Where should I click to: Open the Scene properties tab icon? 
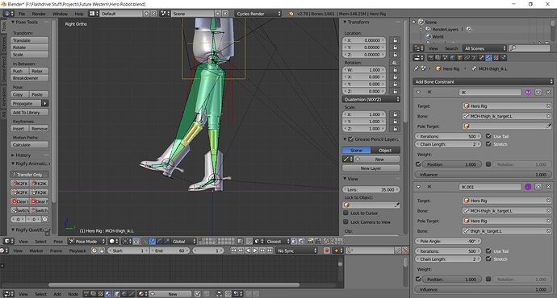point(446,58)
